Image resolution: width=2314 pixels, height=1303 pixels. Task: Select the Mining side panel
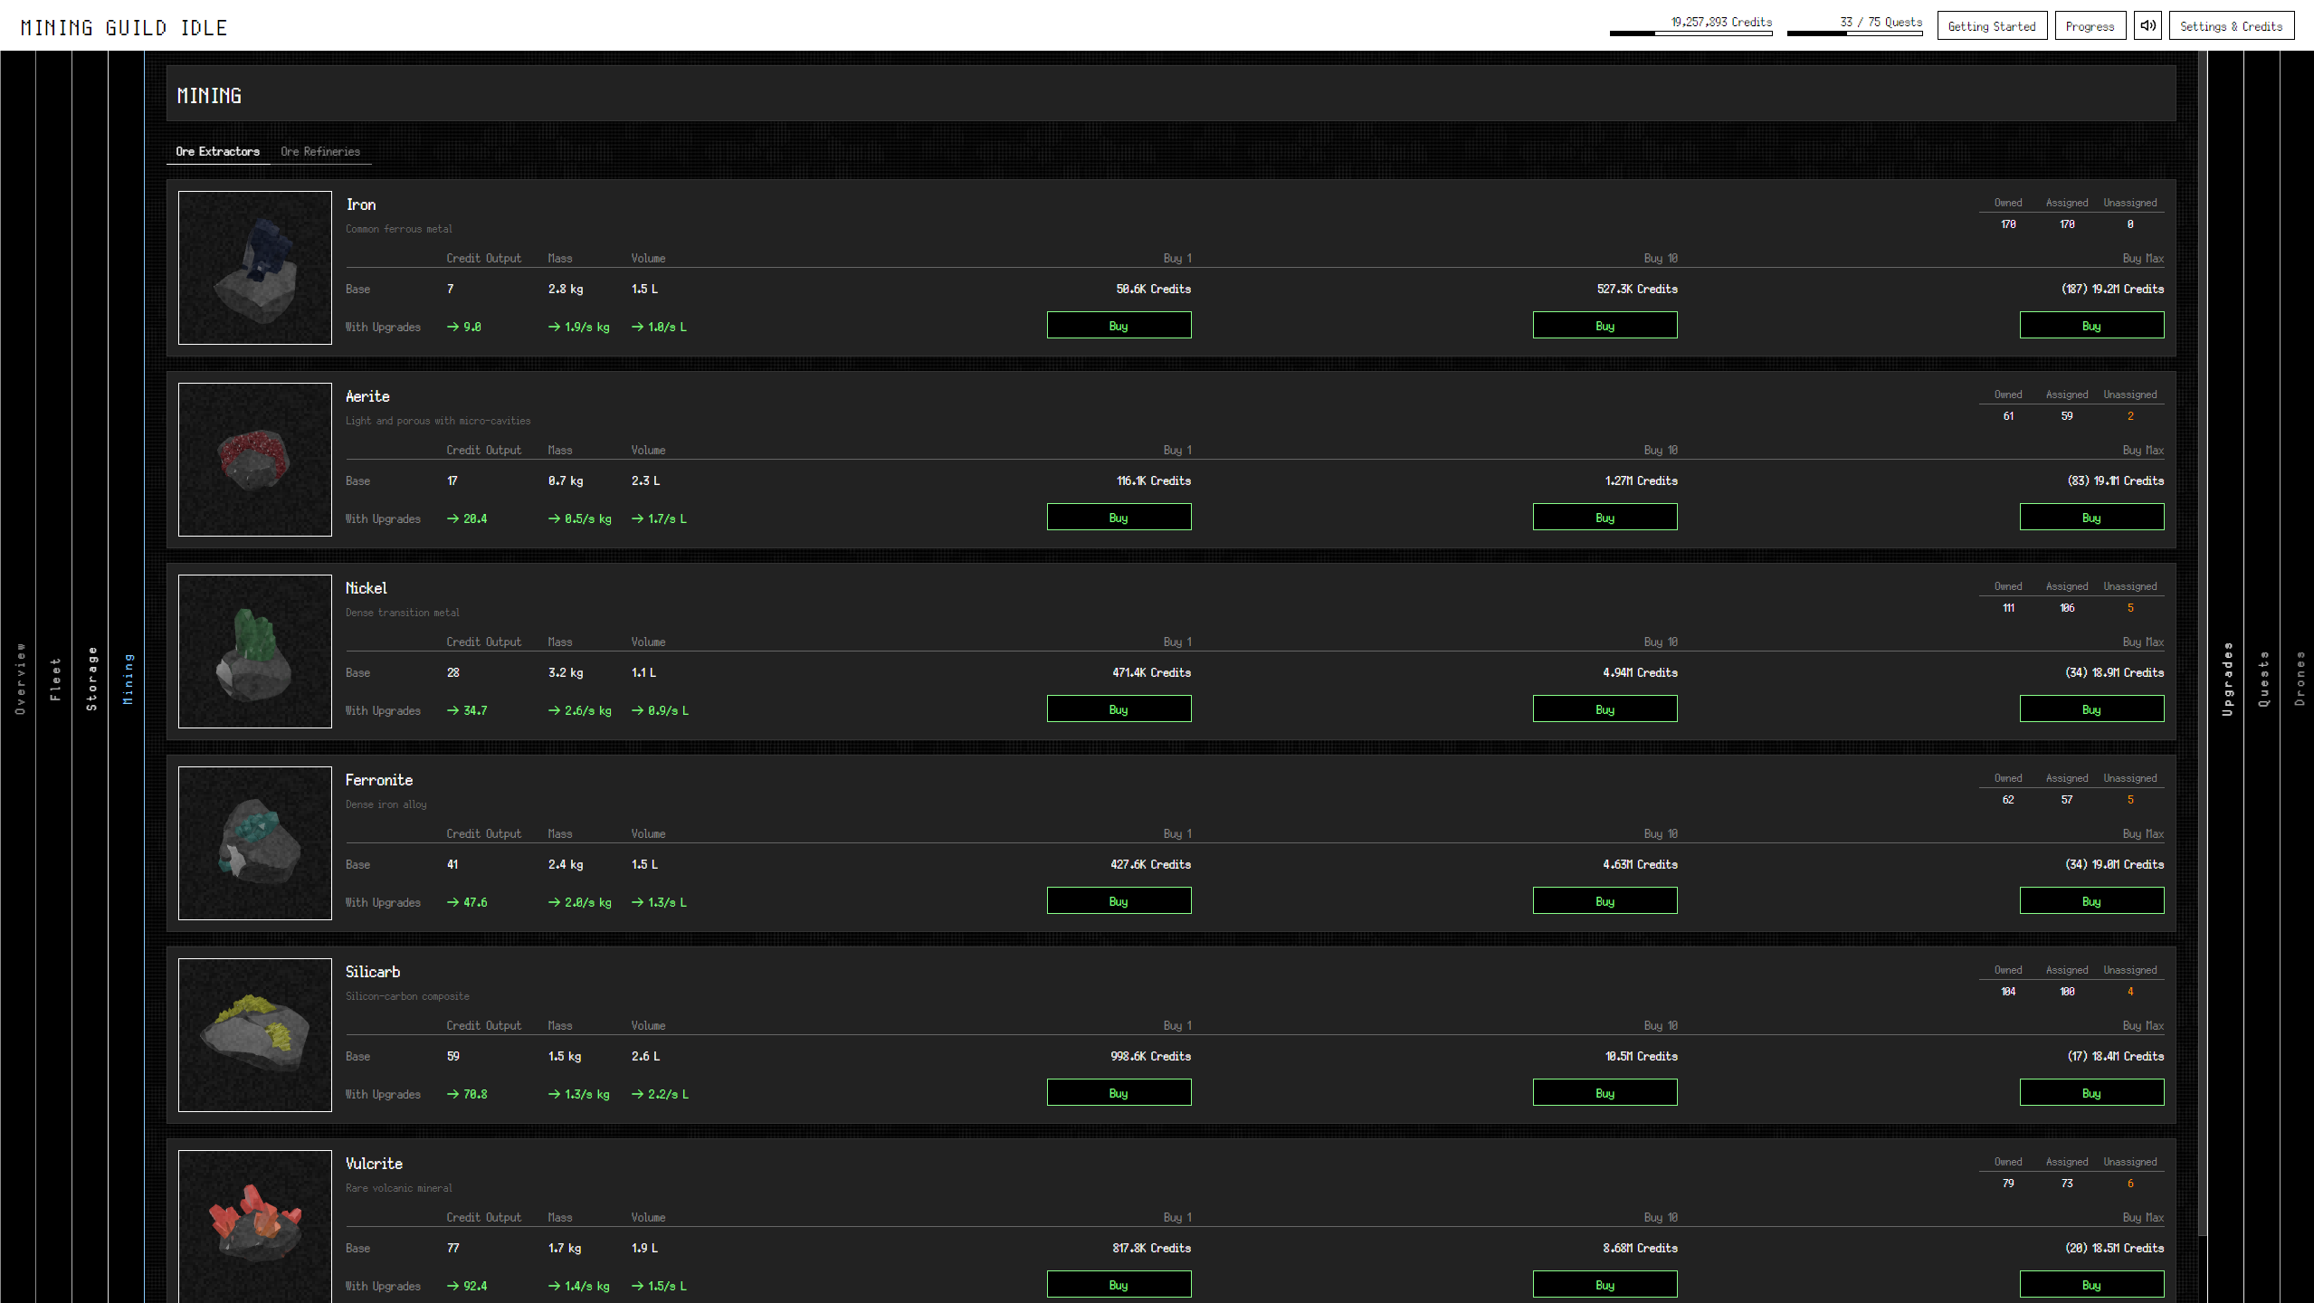(127, 677)
